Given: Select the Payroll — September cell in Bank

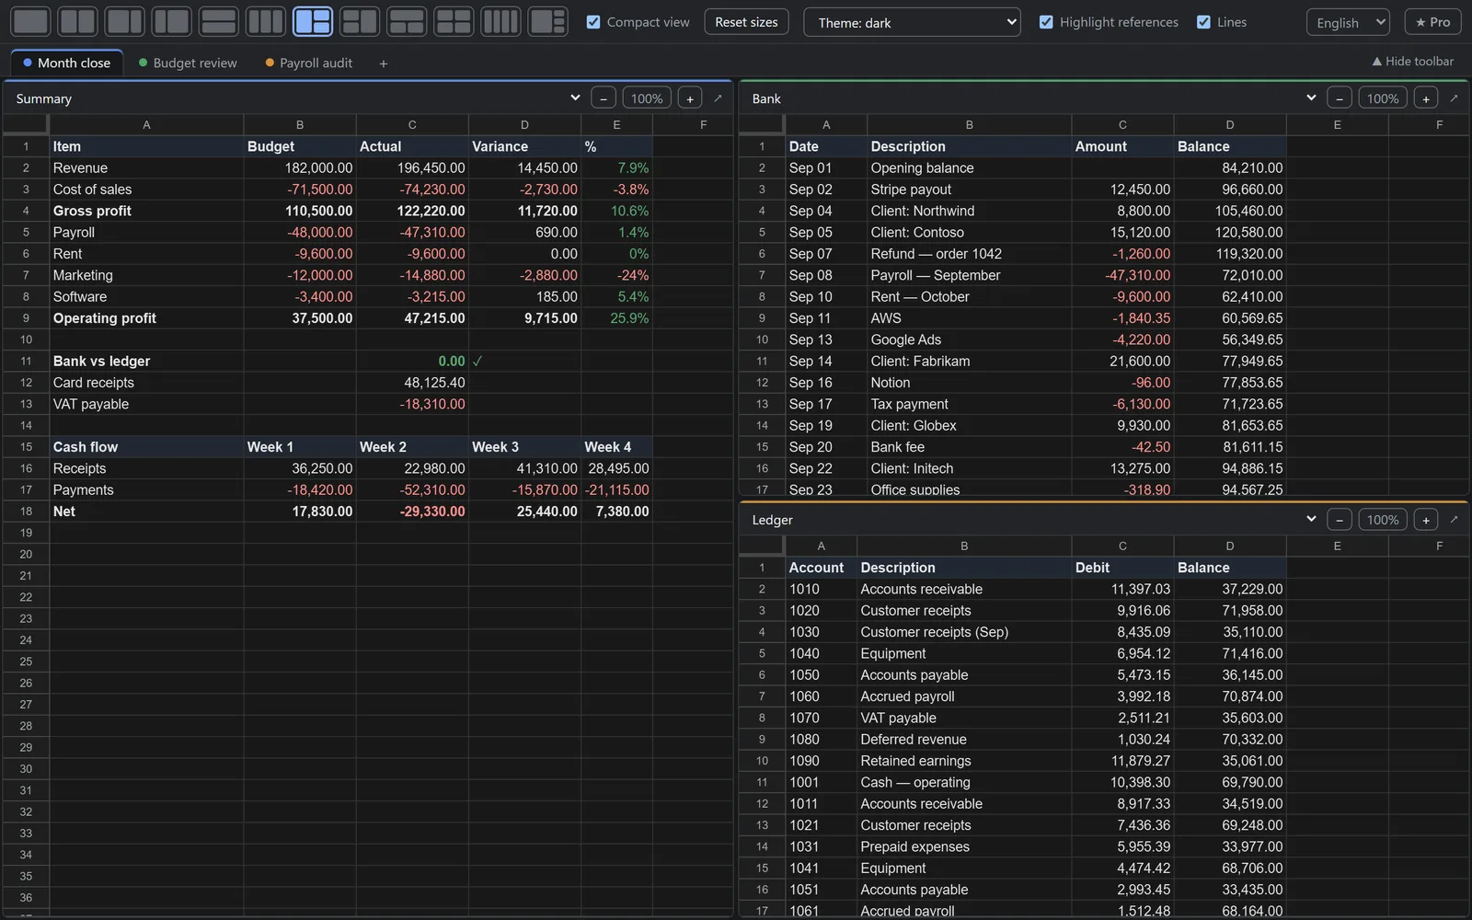Looking at the screenshot, I should click(969, 275).
